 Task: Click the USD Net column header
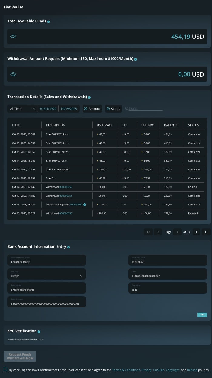tap(147, 125)
